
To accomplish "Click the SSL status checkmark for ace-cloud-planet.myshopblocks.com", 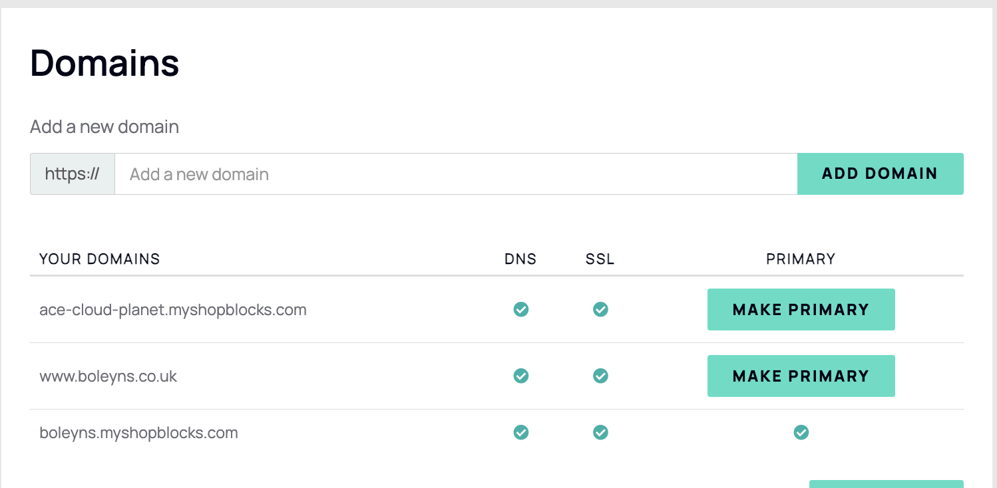I will (600, 309).
